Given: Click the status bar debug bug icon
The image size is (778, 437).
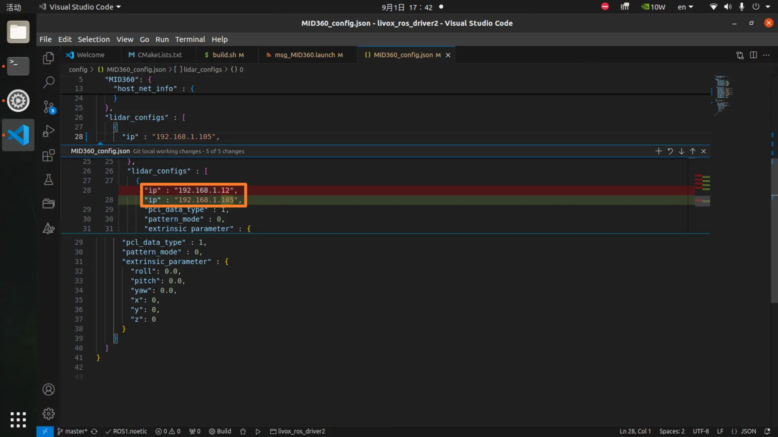Looking at the screenshot, I should (243, 431).
